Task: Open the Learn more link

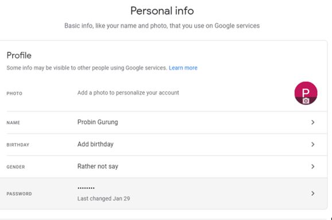Action: (183, 68)
